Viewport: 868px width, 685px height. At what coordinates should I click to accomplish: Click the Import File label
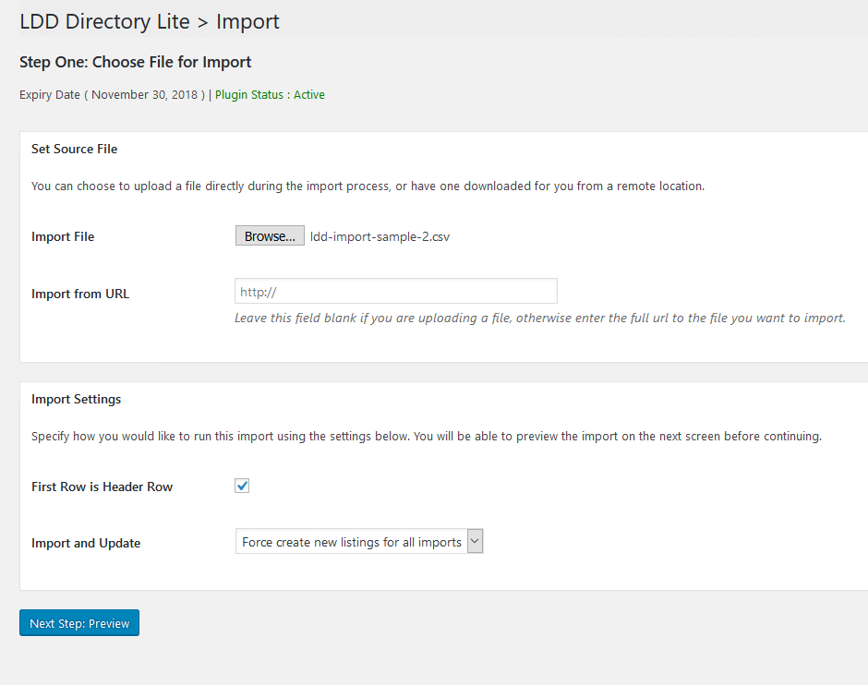point(63,237)
